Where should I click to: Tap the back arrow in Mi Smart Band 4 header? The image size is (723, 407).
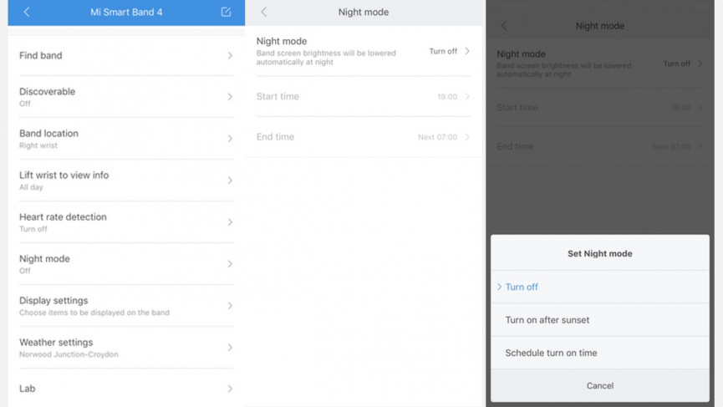pos(27,13)
